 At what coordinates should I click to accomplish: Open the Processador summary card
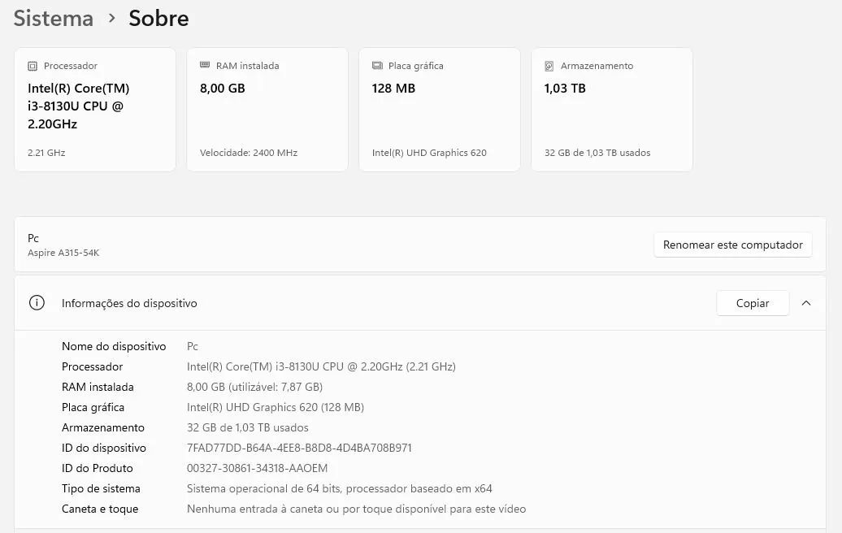point(95,110)
